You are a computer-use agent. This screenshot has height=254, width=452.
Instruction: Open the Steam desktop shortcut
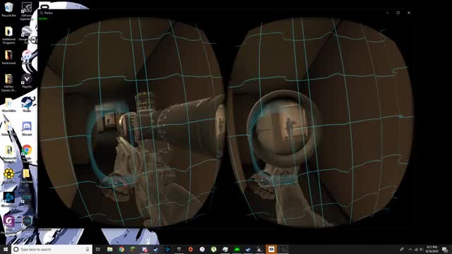[x=27, y=104]
